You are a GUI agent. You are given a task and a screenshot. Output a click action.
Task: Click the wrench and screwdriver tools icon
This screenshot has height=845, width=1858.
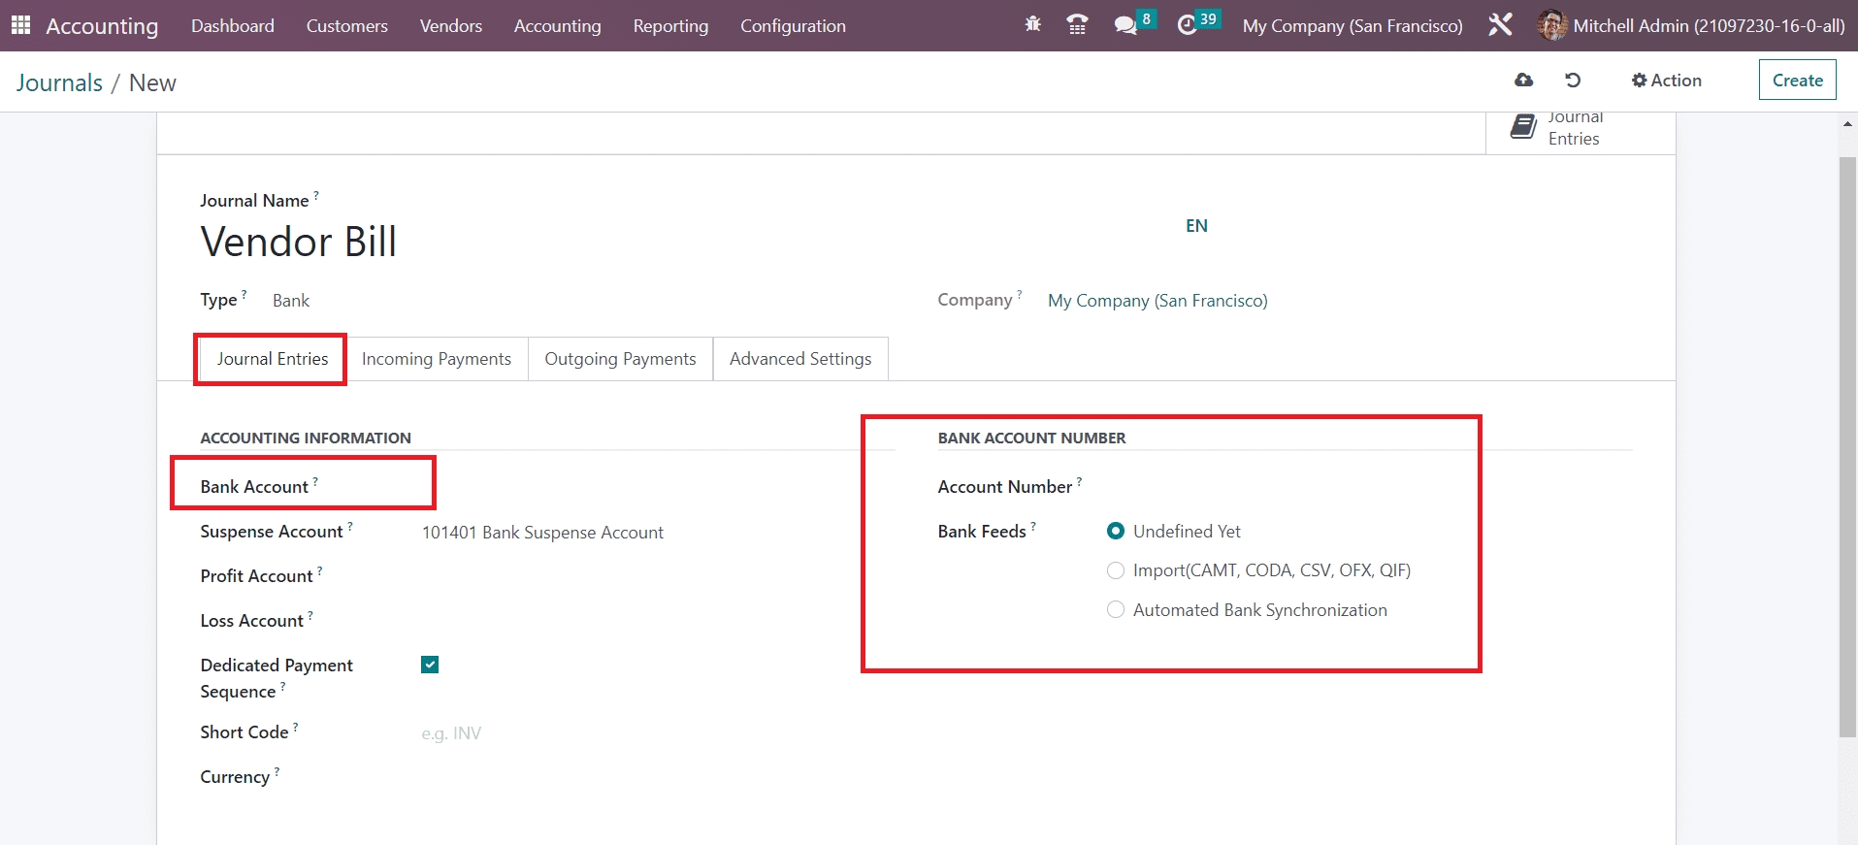point(1500,25)
